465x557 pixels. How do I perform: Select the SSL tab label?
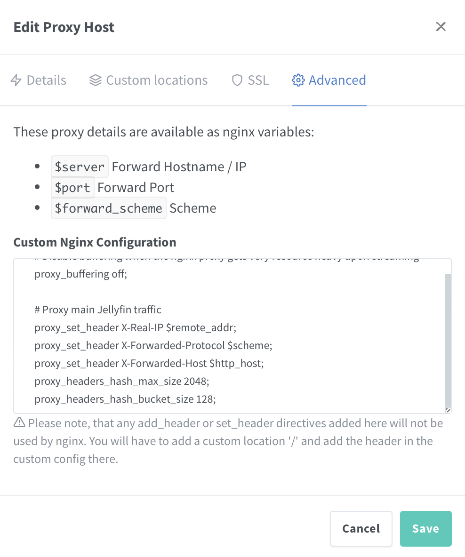[258, 80]
